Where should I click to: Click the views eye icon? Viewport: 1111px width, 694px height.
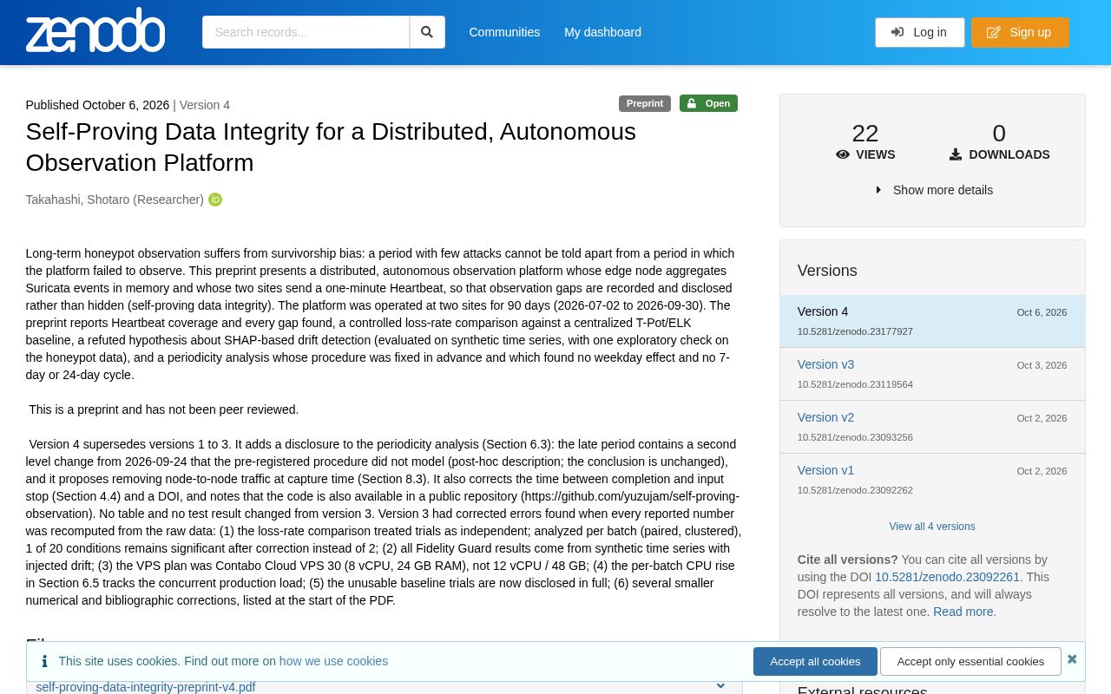pyautogui.click(x=842, y=154)
